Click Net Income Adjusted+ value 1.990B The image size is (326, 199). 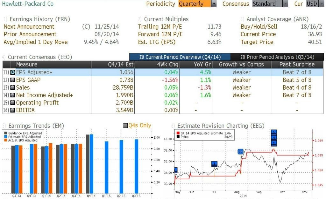(124, 95)
